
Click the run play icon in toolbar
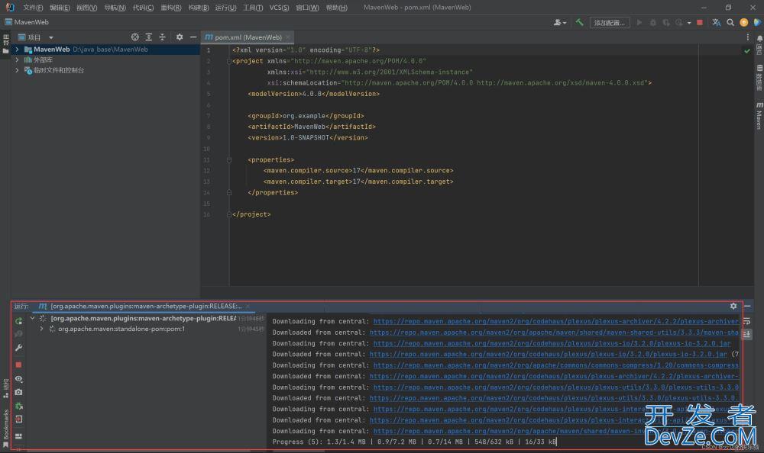point(639,22)
